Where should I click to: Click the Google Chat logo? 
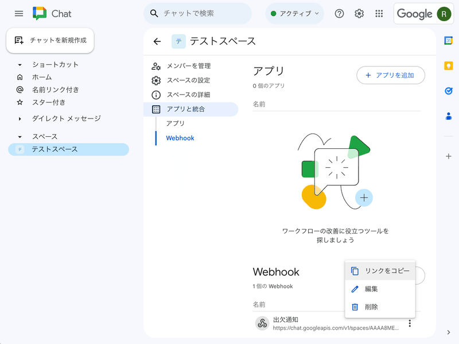pyautogui.click(x=40, y=13)
